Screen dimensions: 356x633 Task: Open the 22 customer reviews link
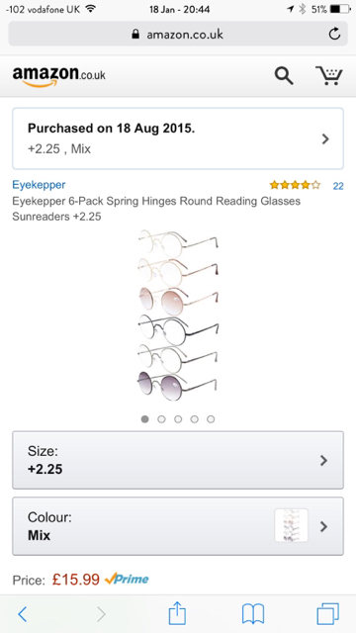pos(338,186)
